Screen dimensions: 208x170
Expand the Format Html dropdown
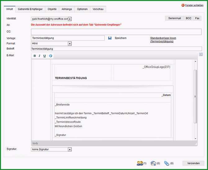[x=70, y=44]
